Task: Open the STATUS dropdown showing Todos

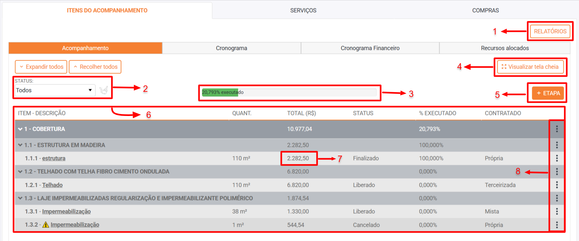Action: coord(54,90)
